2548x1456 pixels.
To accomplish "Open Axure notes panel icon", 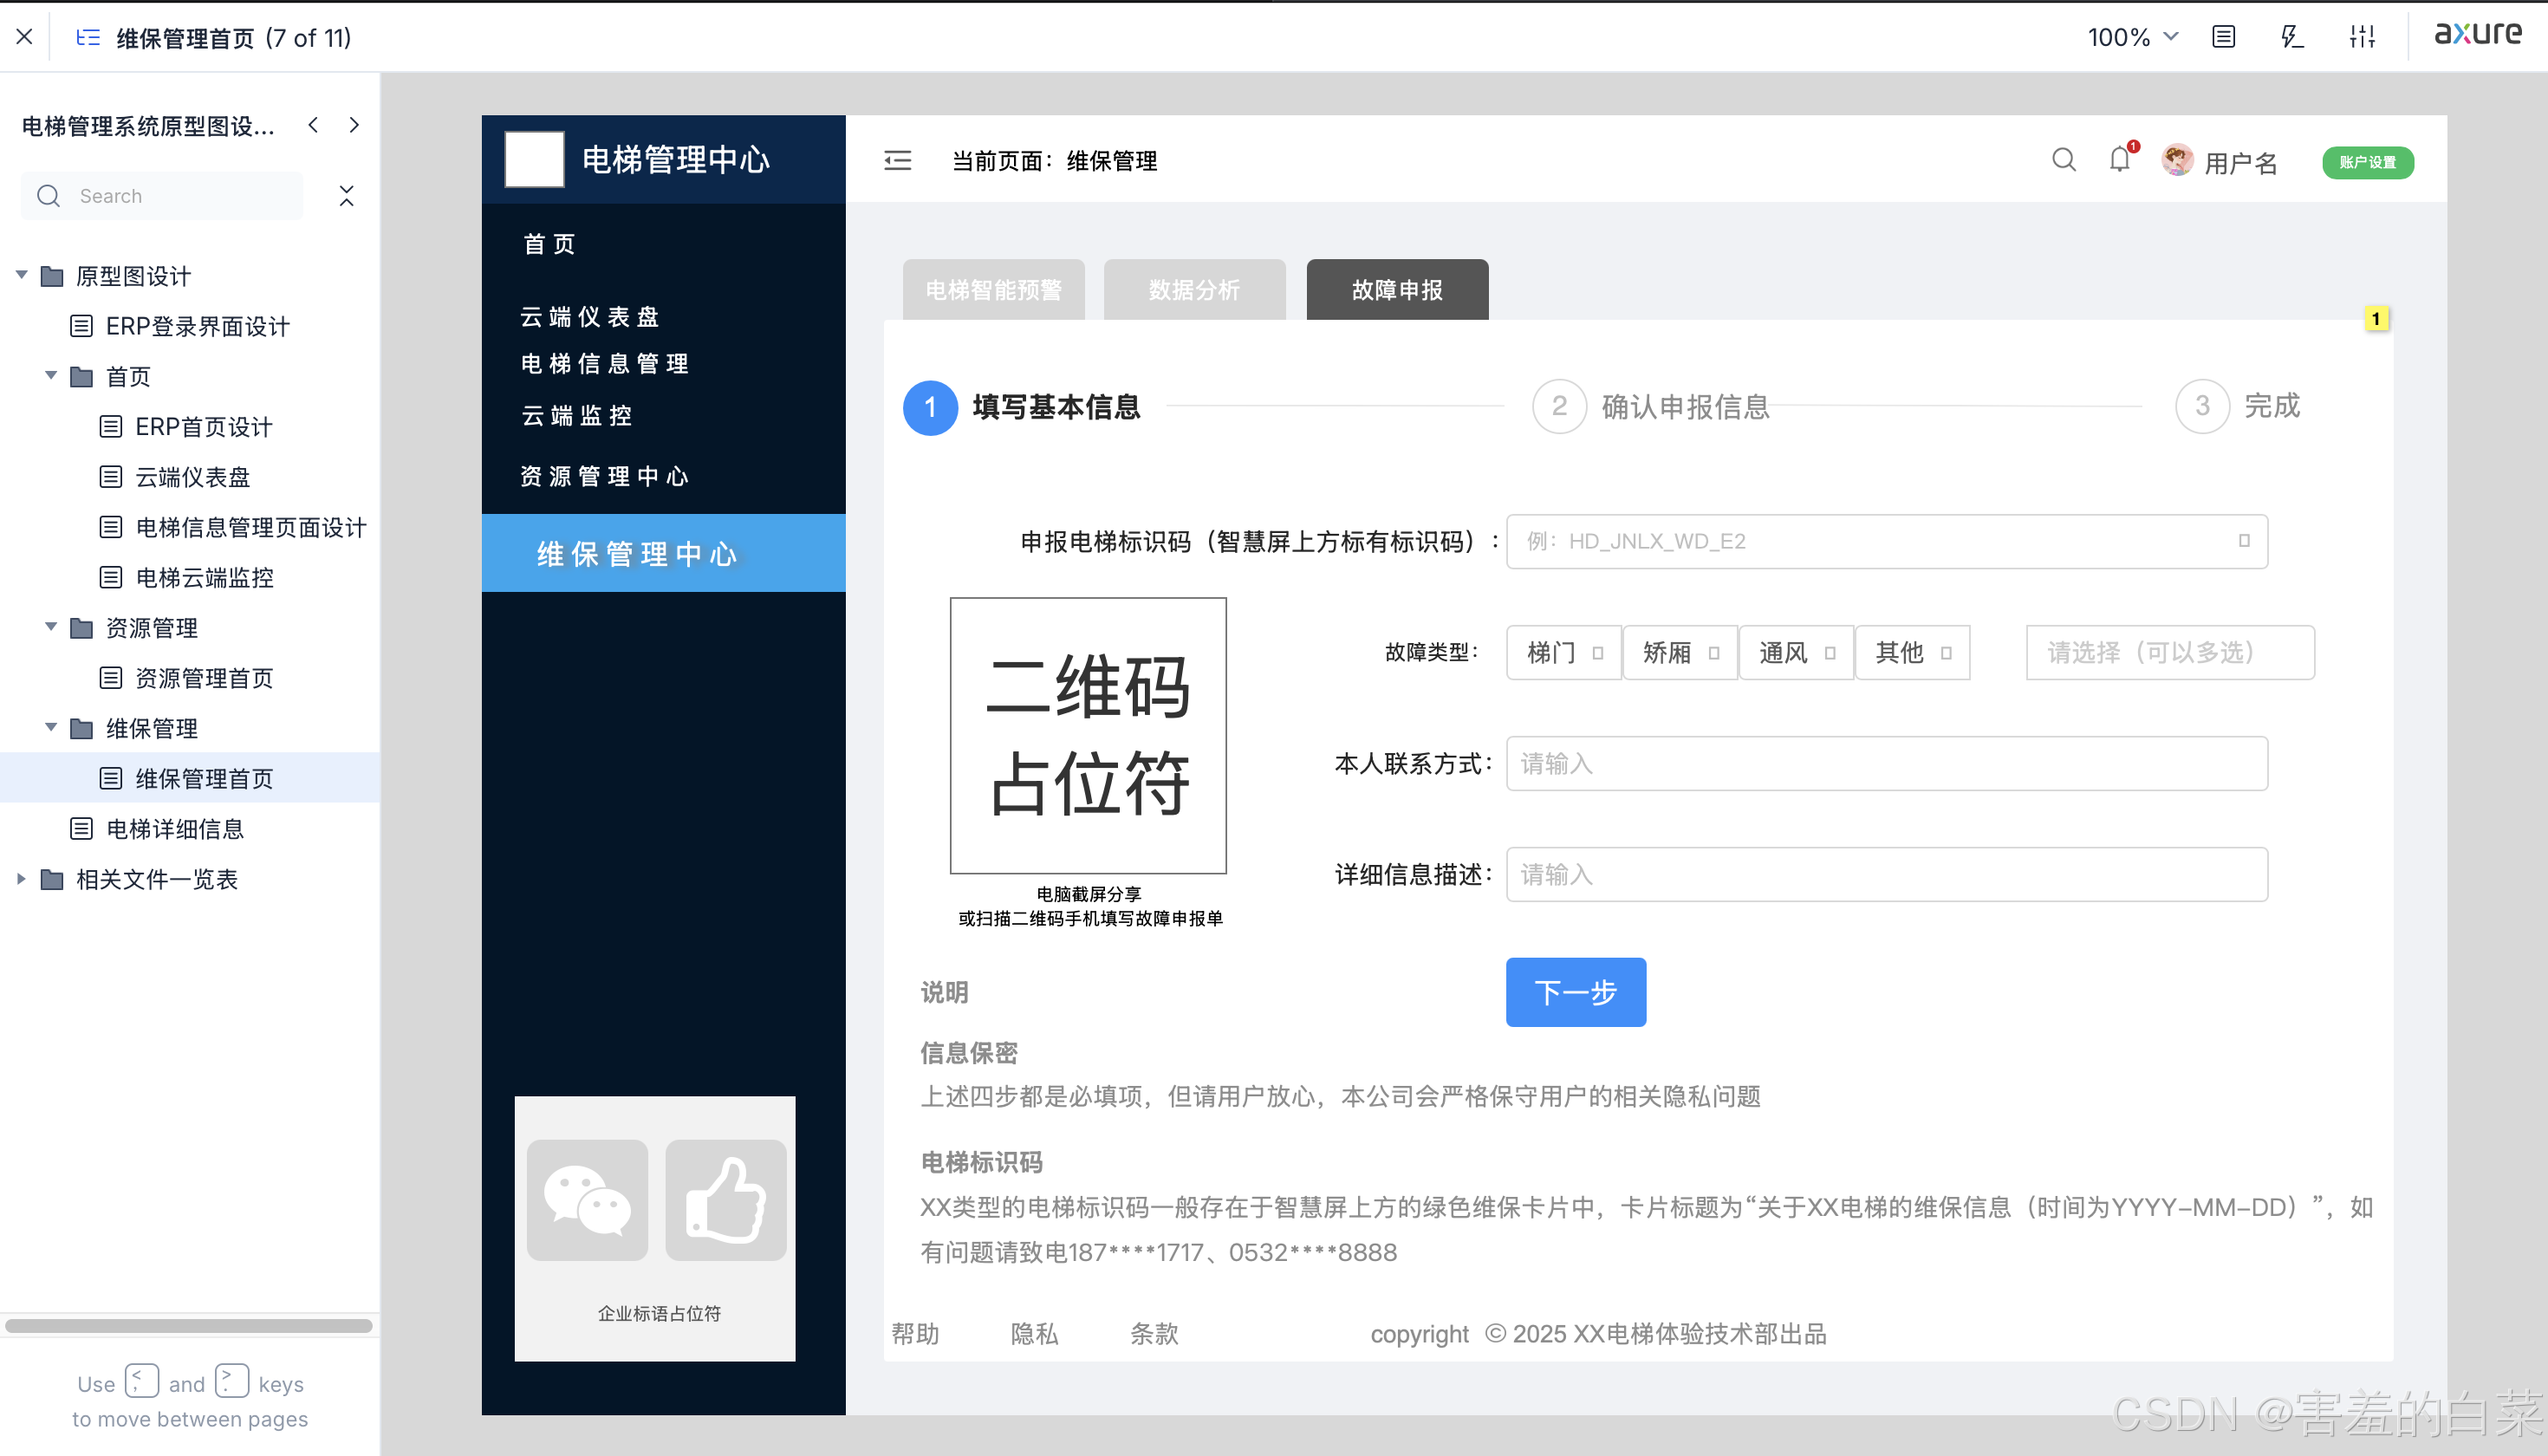I will pos(2223,37).
